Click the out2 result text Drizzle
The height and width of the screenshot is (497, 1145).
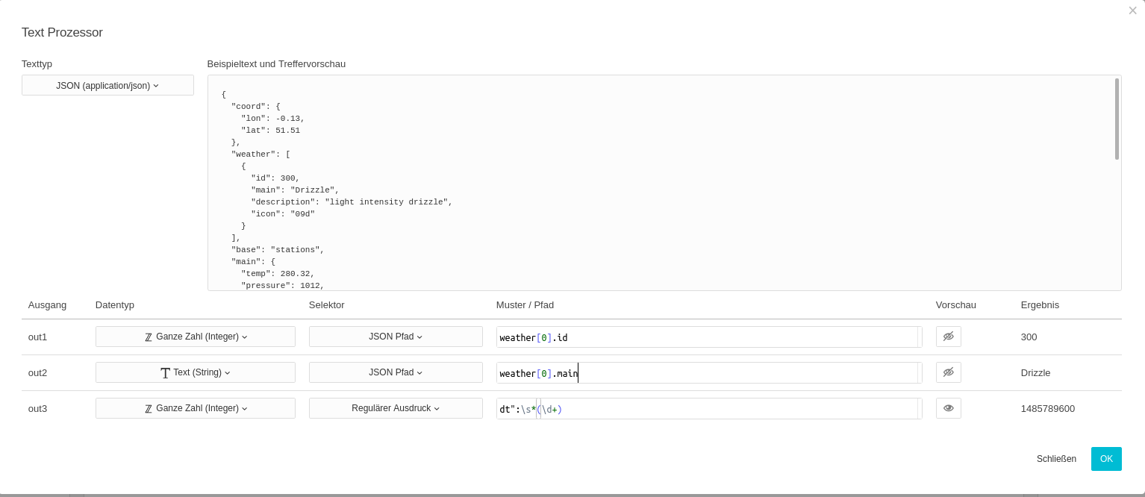click(x=1035, y=373)
